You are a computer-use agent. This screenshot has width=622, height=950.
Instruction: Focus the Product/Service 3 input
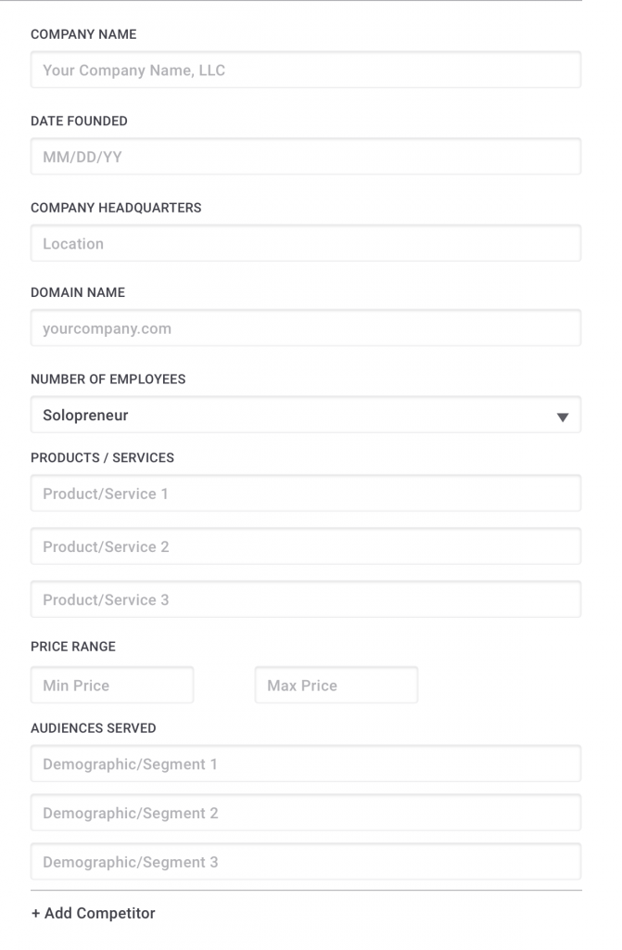pos(306,599)
